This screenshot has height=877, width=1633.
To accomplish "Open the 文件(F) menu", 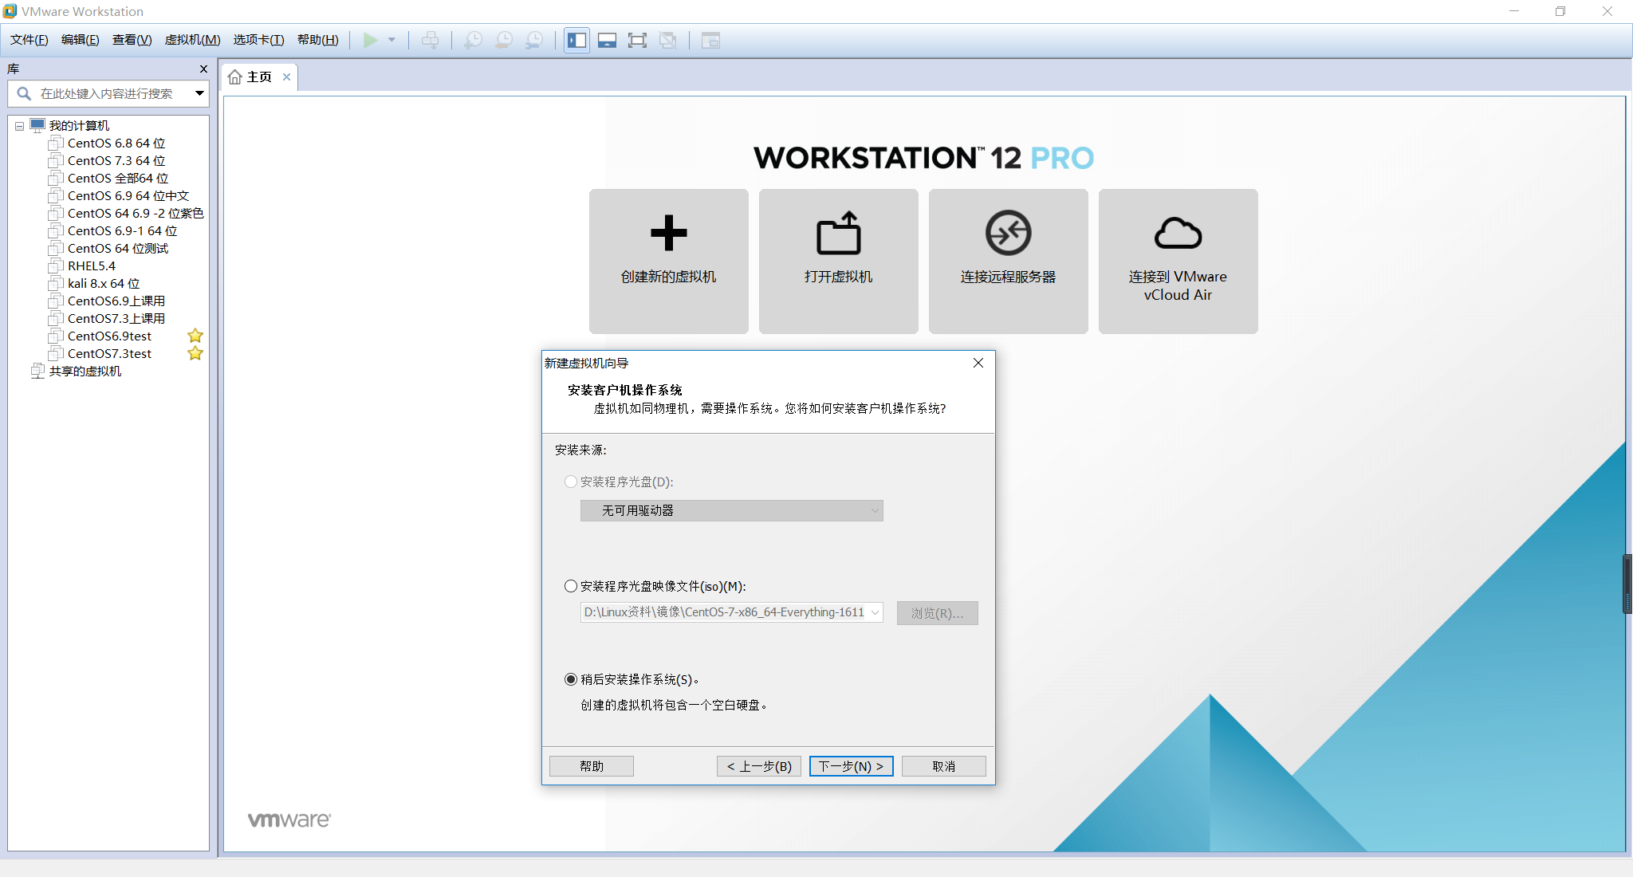I will click(30, 40).
